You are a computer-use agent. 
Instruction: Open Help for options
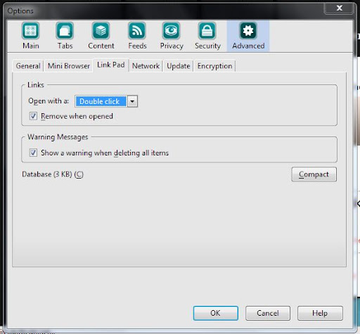(x=320, y=313)
